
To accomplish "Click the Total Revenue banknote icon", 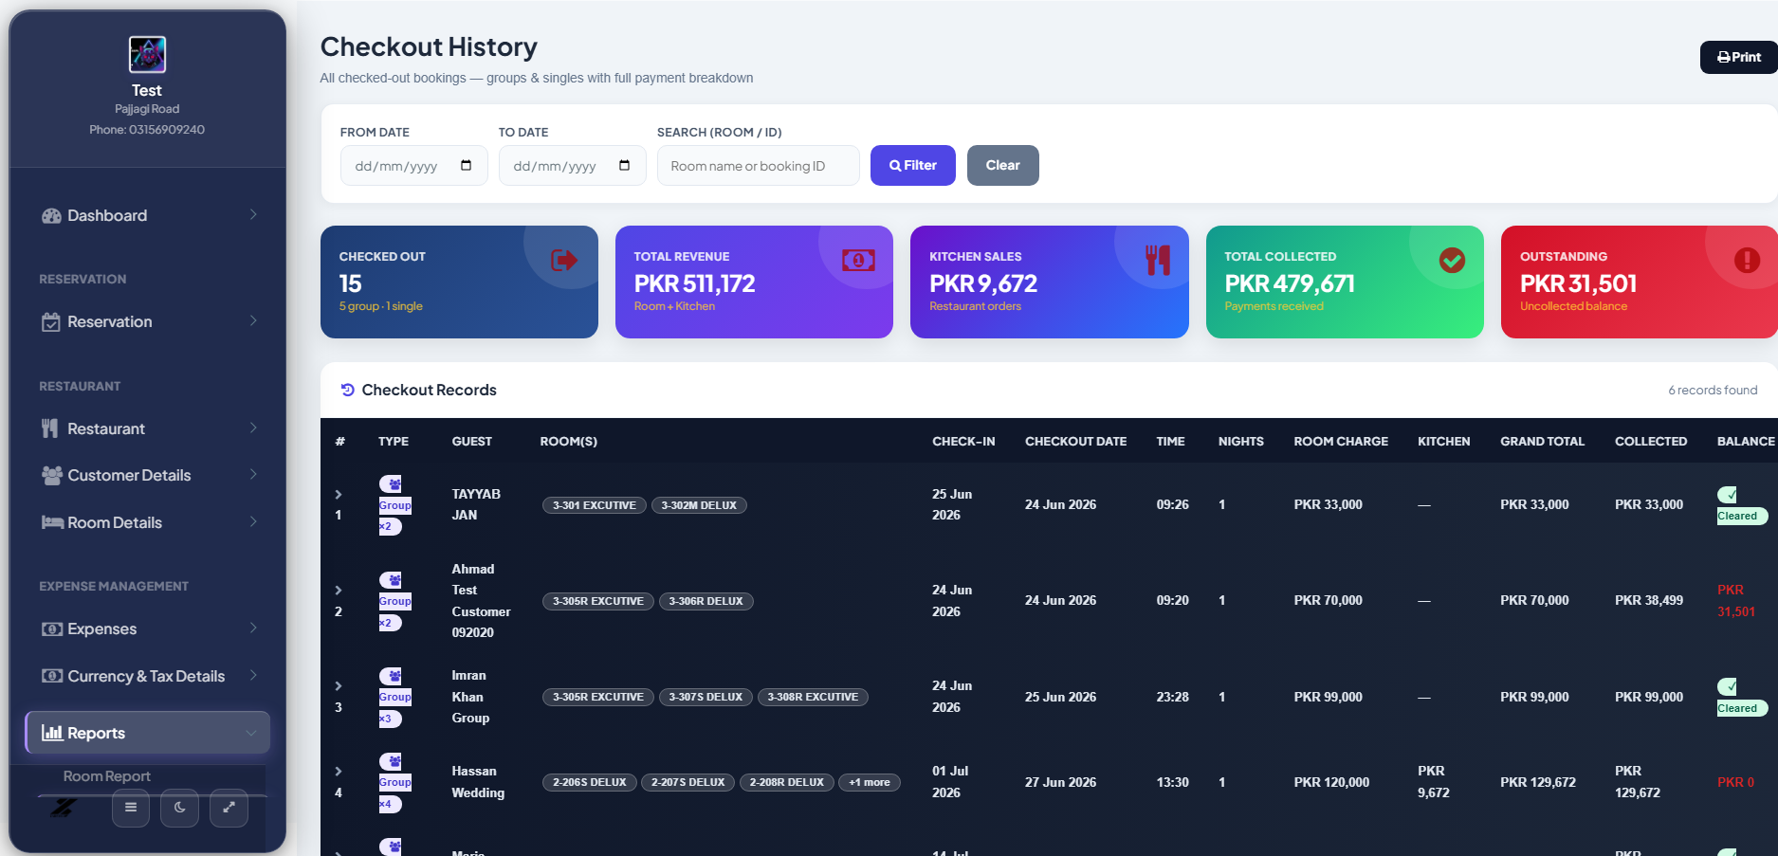I will click(x=858, y=260).
